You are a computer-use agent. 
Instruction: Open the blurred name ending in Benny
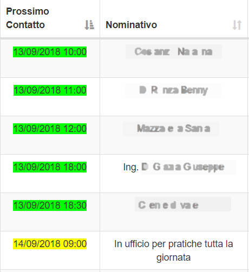173,90
